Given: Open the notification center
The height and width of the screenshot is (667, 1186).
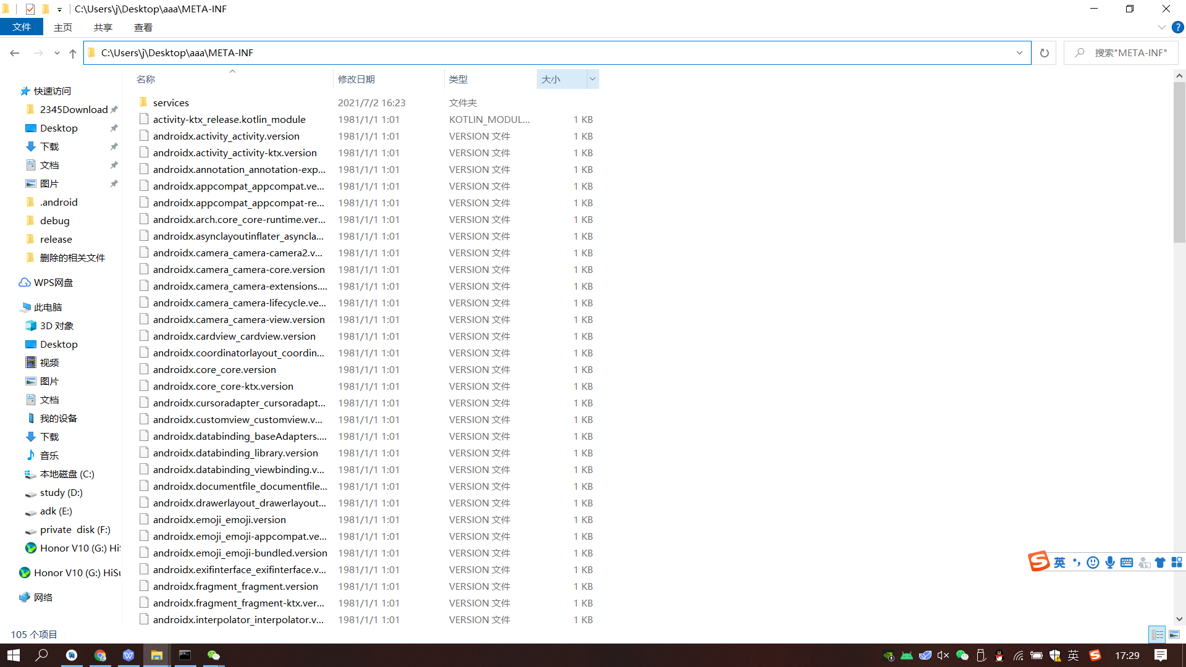Looking at the screenshot, I should [x=1161, y=655].
